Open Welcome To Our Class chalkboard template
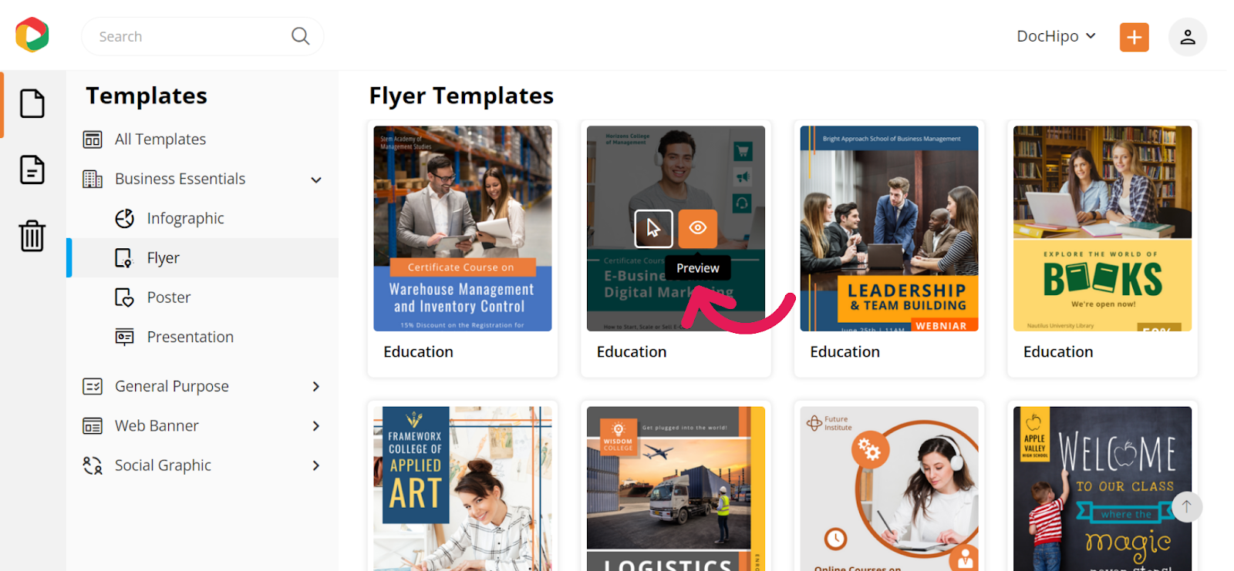The image size is (1234, 571). (x=1102, y=489)
